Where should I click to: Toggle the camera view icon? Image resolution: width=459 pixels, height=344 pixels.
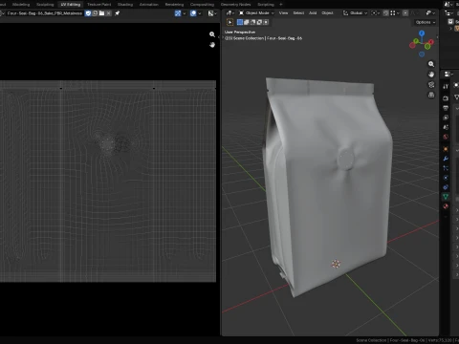(x=431, y=85)
